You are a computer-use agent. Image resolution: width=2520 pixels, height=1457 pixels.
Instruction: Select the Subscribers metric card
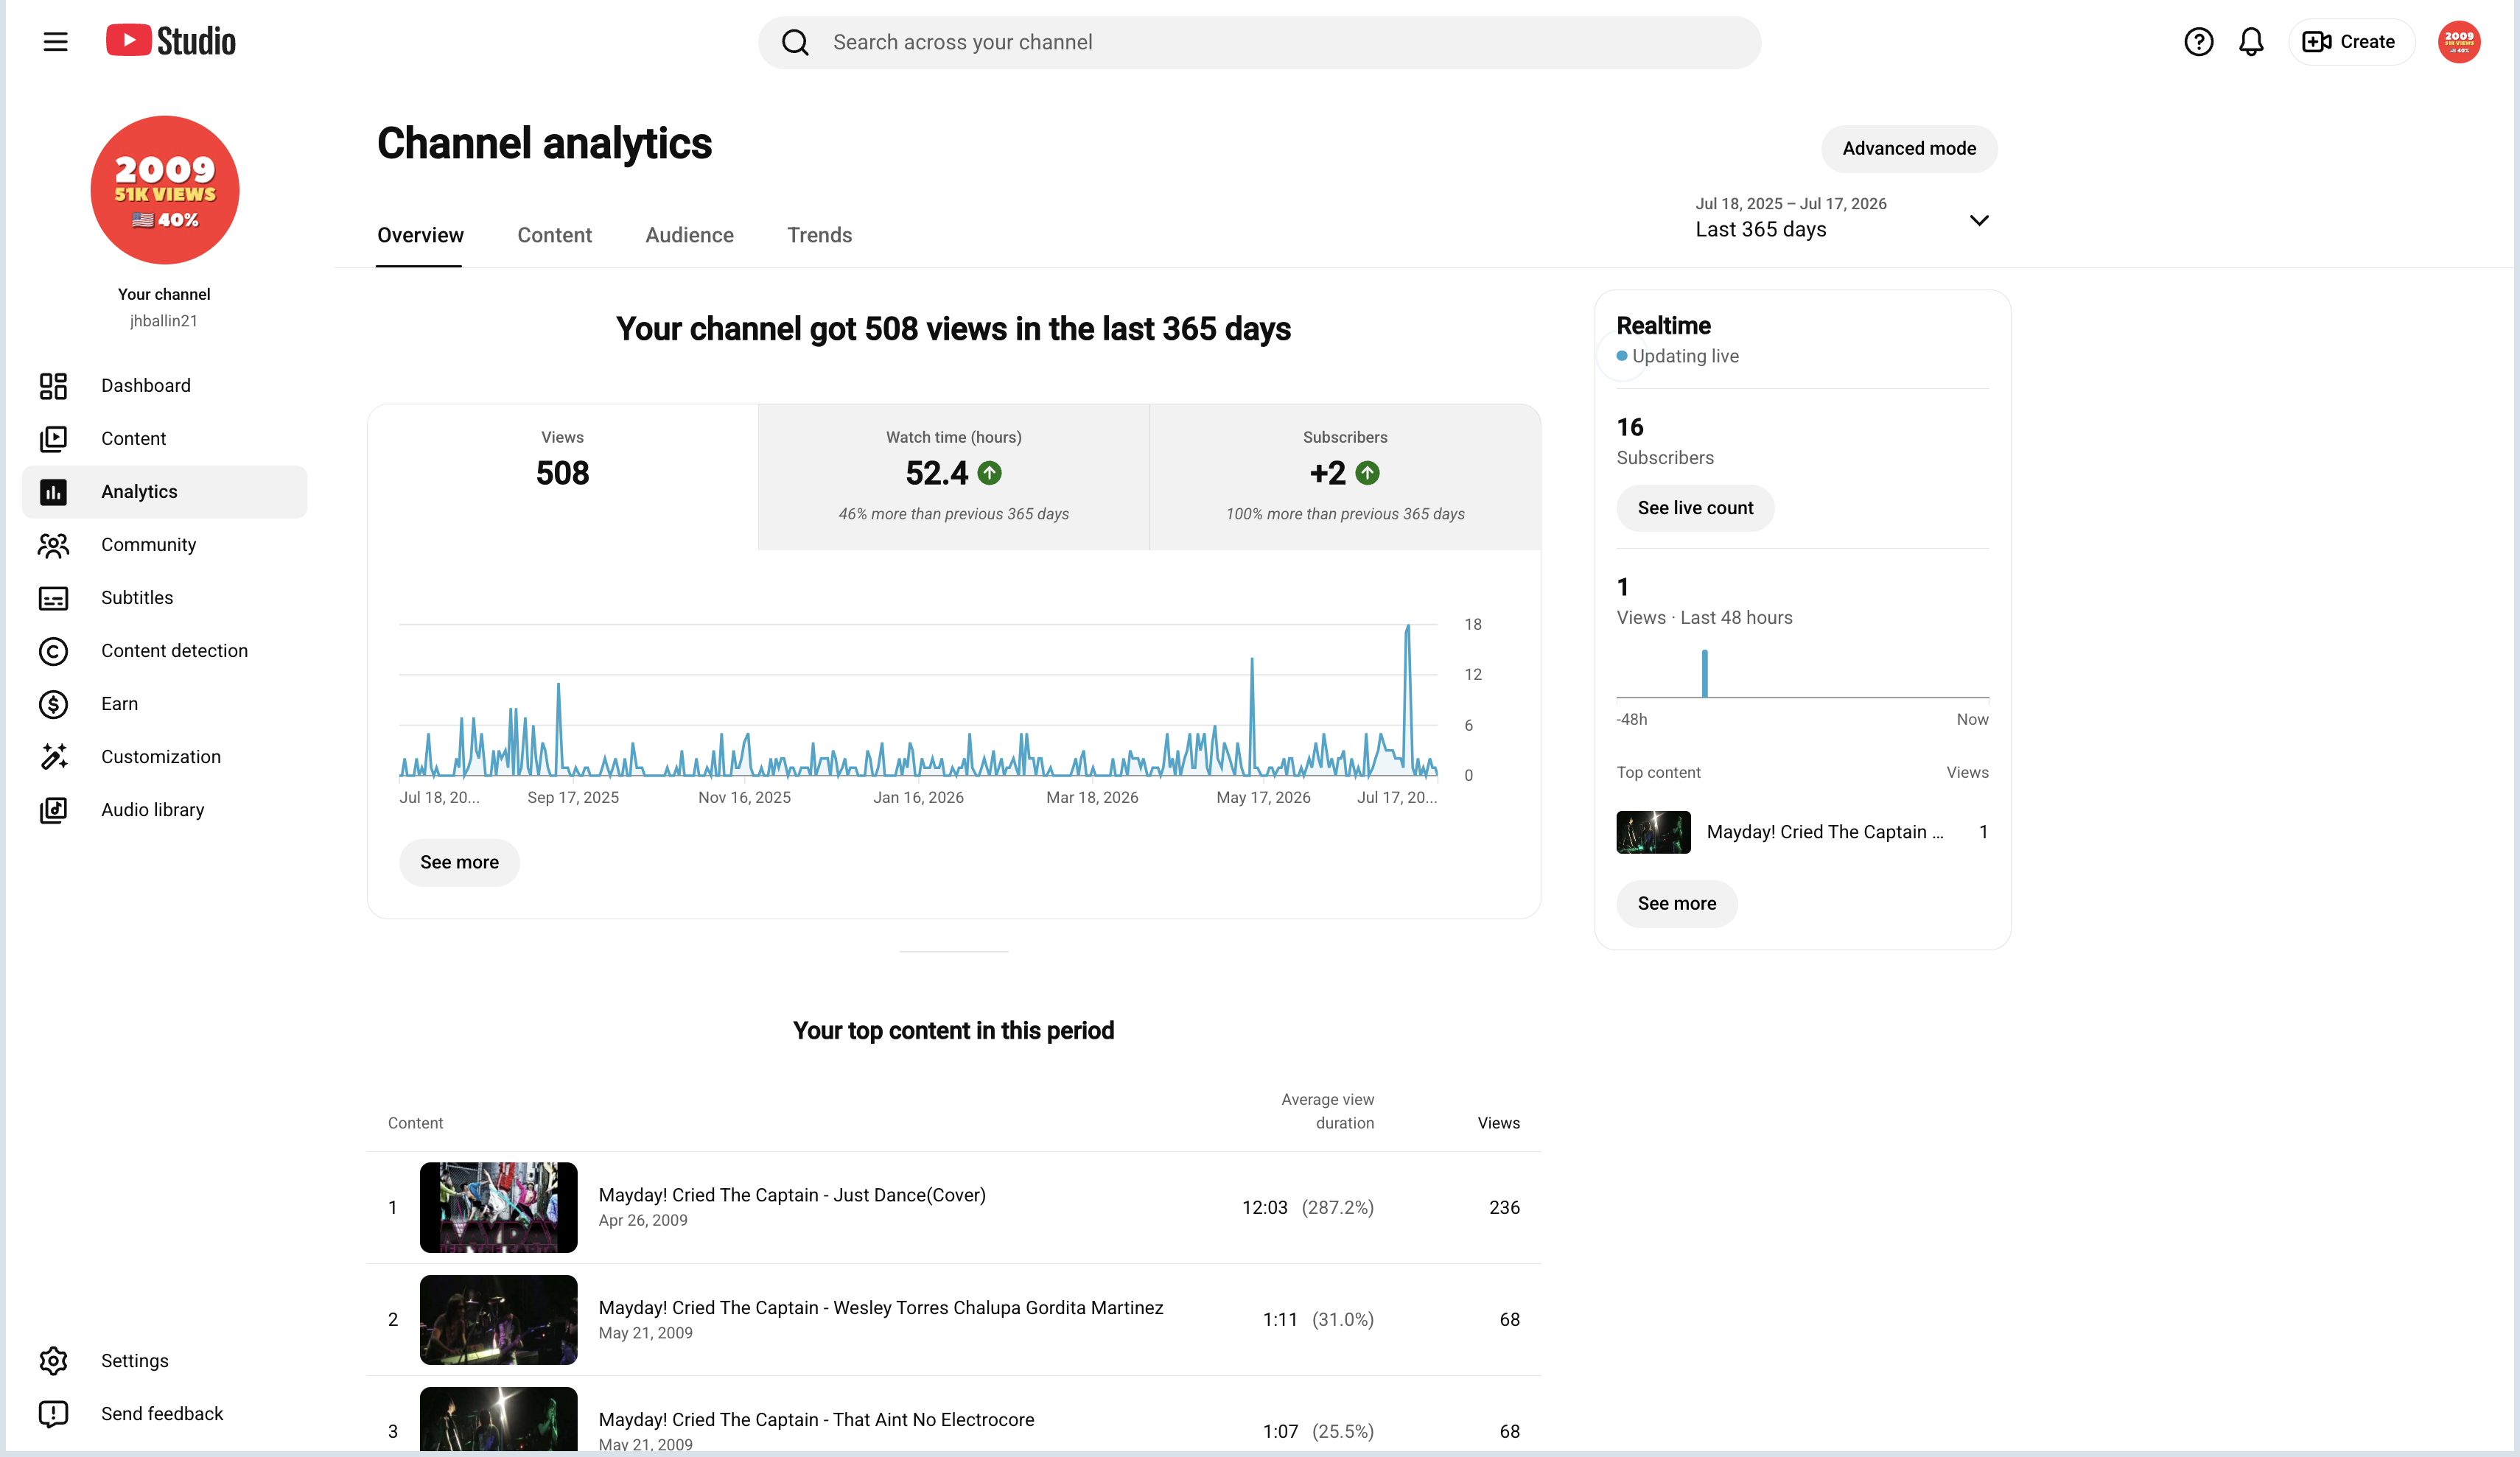coord(1345,477)
